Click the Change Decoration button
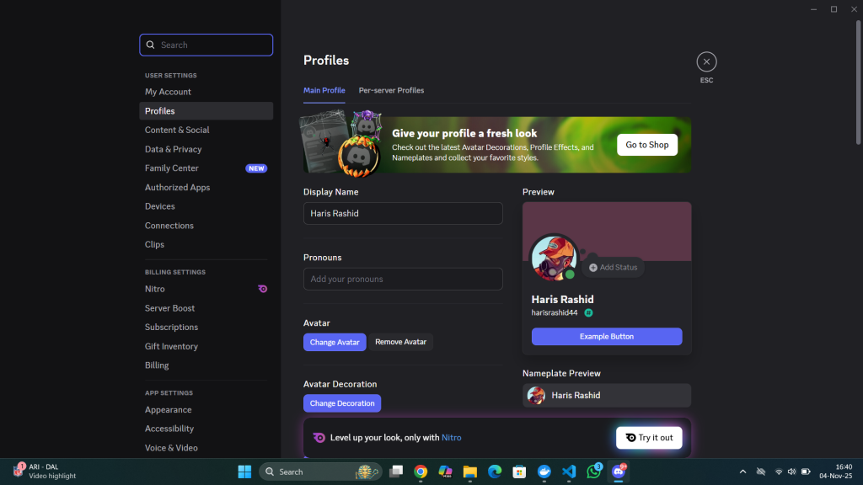 pyautogui.click(x=342, y=403)
